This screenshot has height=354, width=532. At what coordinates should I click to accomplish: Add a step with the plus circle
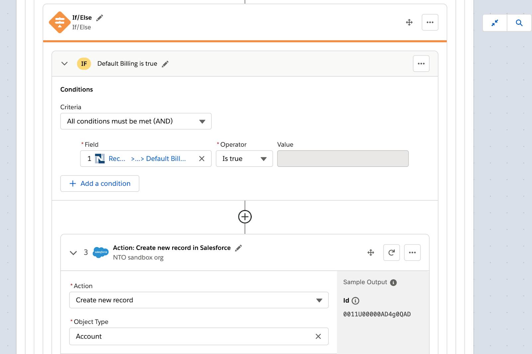(245, 217)
